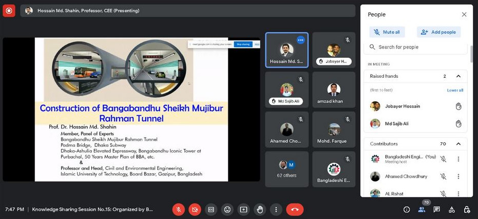Click the present screen button
The image size is (478, 219).
coord(243,210)
